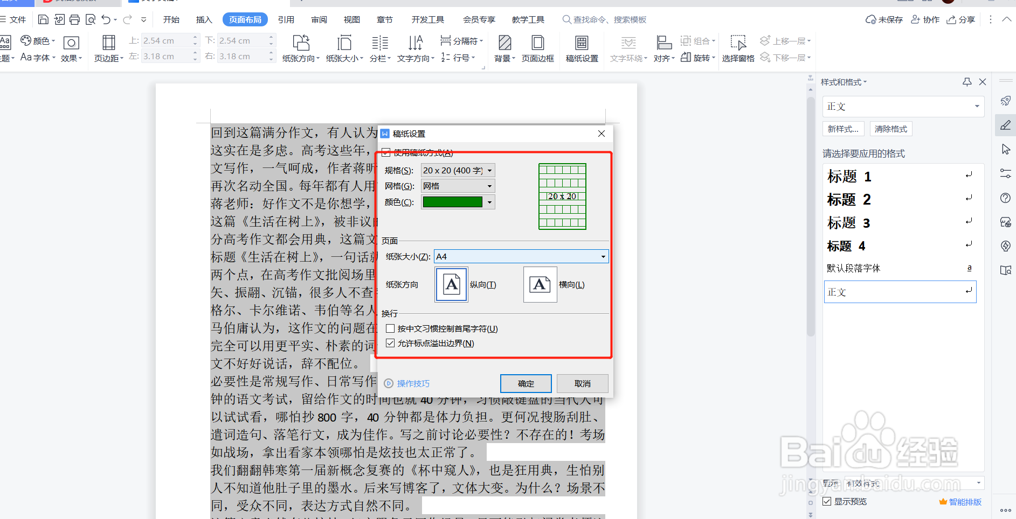
Task: Open the 页边距 margins tool
Action: pos(109,48)
